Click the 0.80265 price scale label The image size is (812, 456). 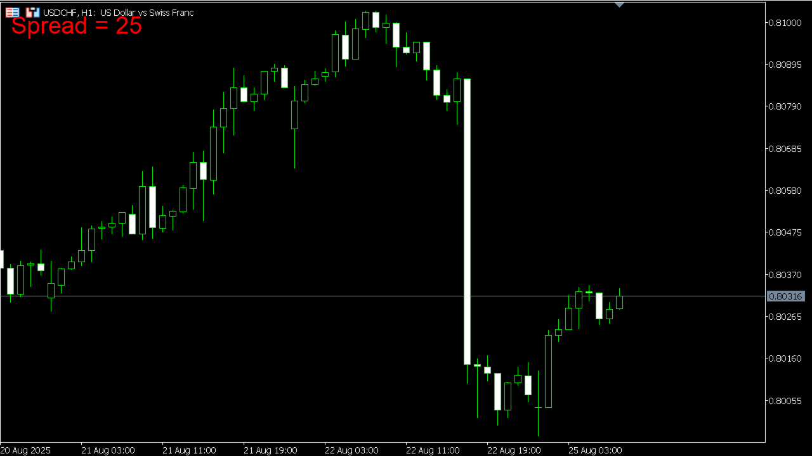tap(785, 317)
